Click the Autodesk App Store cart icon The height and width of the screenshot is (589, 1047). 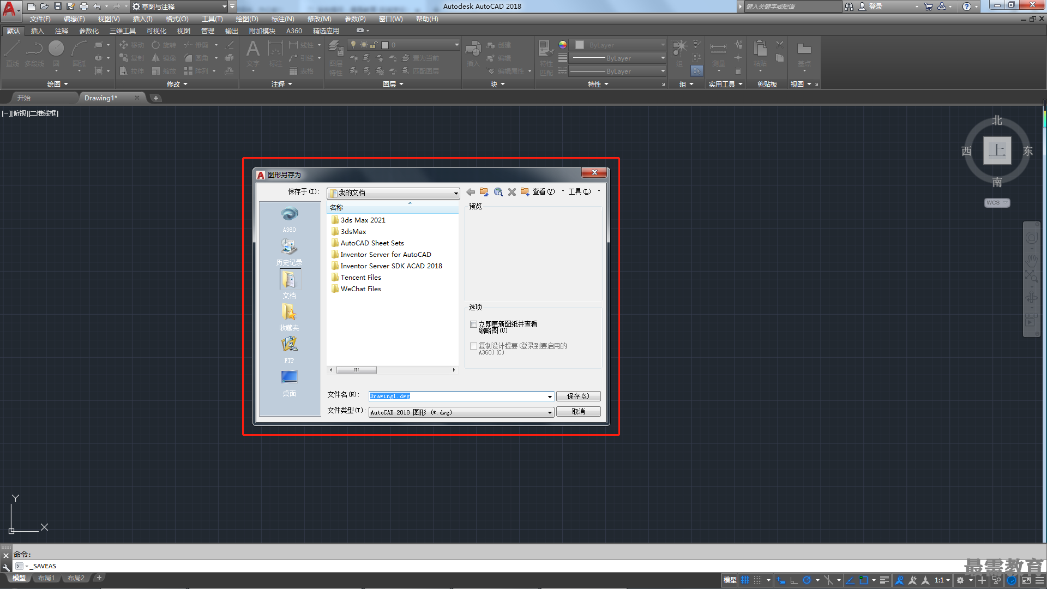[x=929, y=7]
